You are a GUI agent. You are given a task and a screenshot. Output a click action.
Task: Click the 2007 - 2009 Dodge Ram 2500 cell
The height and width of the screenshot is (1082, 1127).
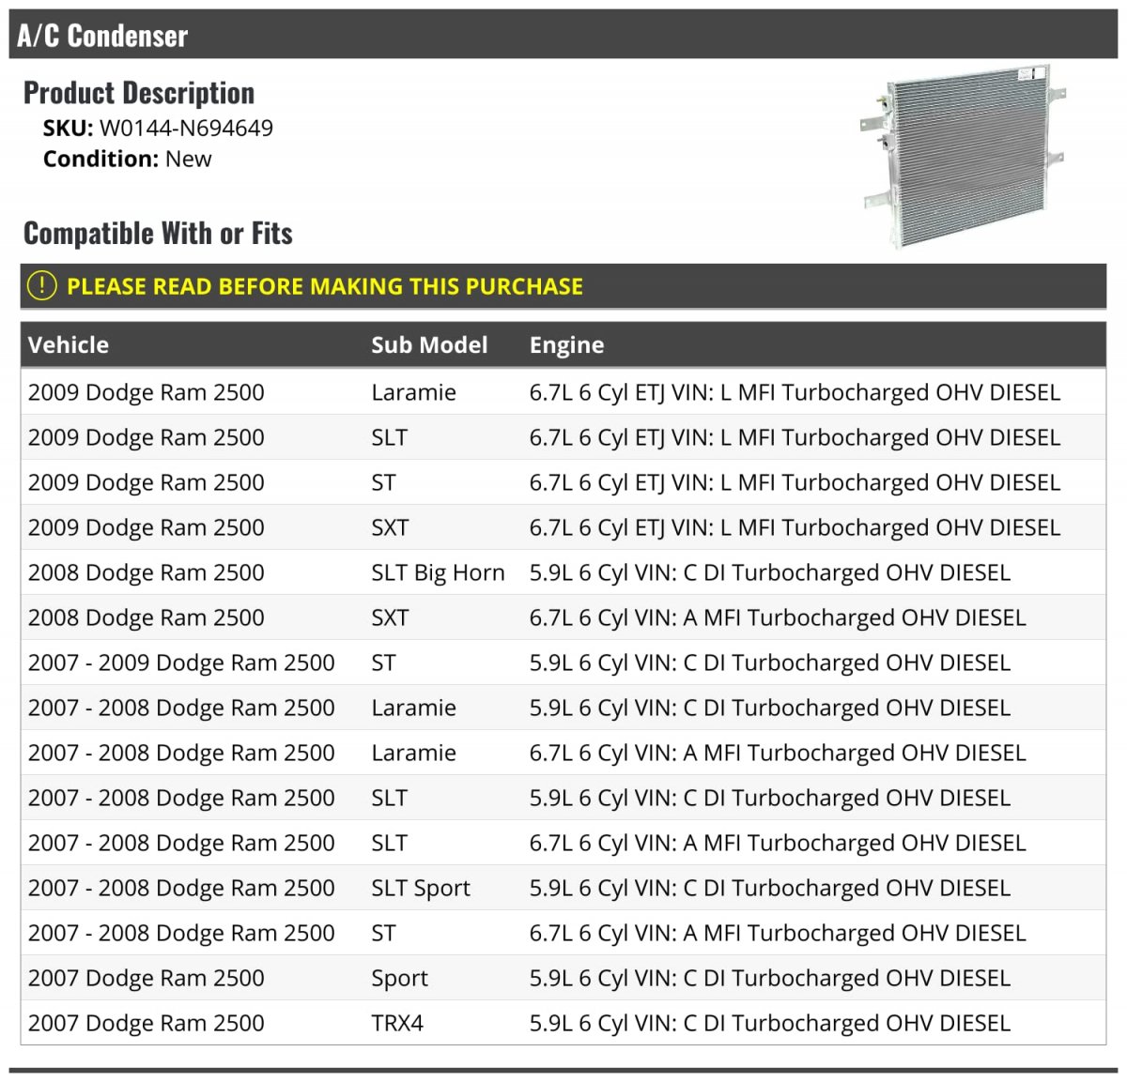pos(181,663)
